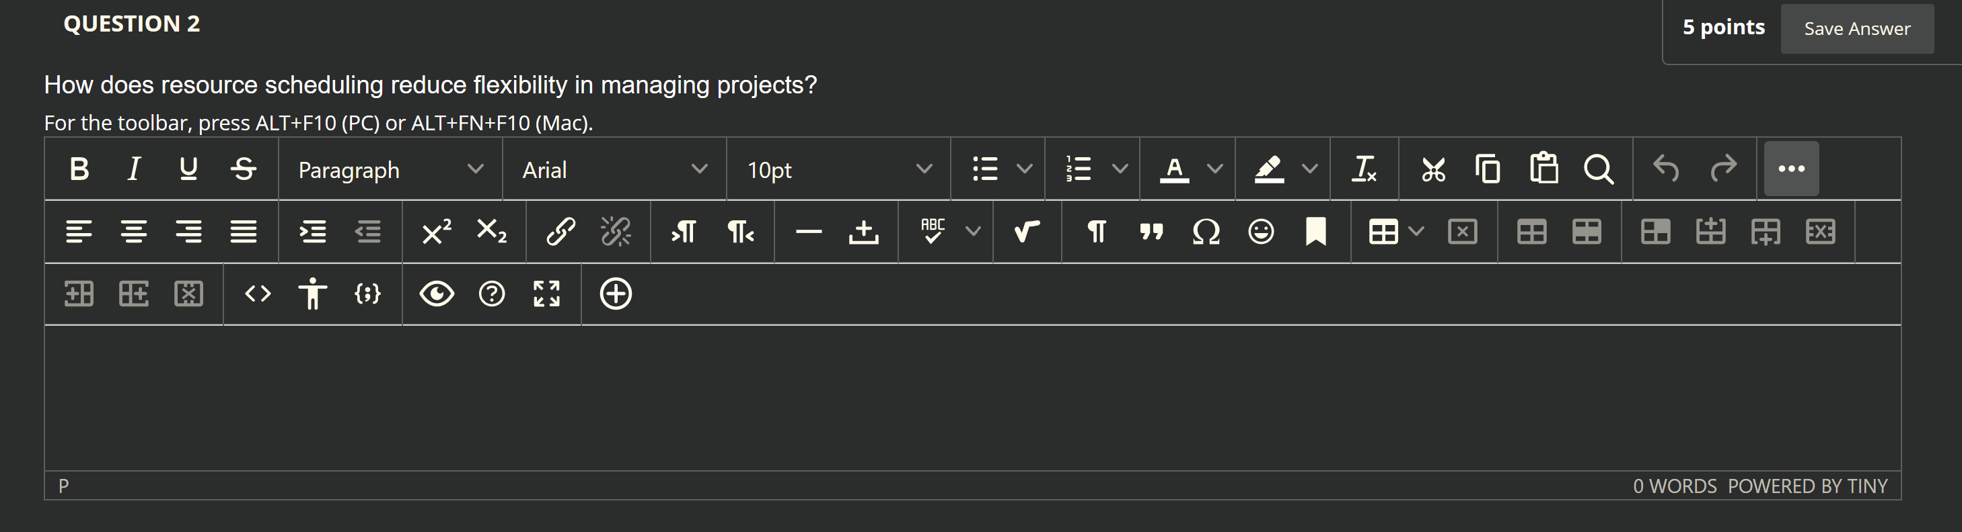Screen dimensions: 1962x532
Task: Toggle italic formatting
Action: coord(134,169)
